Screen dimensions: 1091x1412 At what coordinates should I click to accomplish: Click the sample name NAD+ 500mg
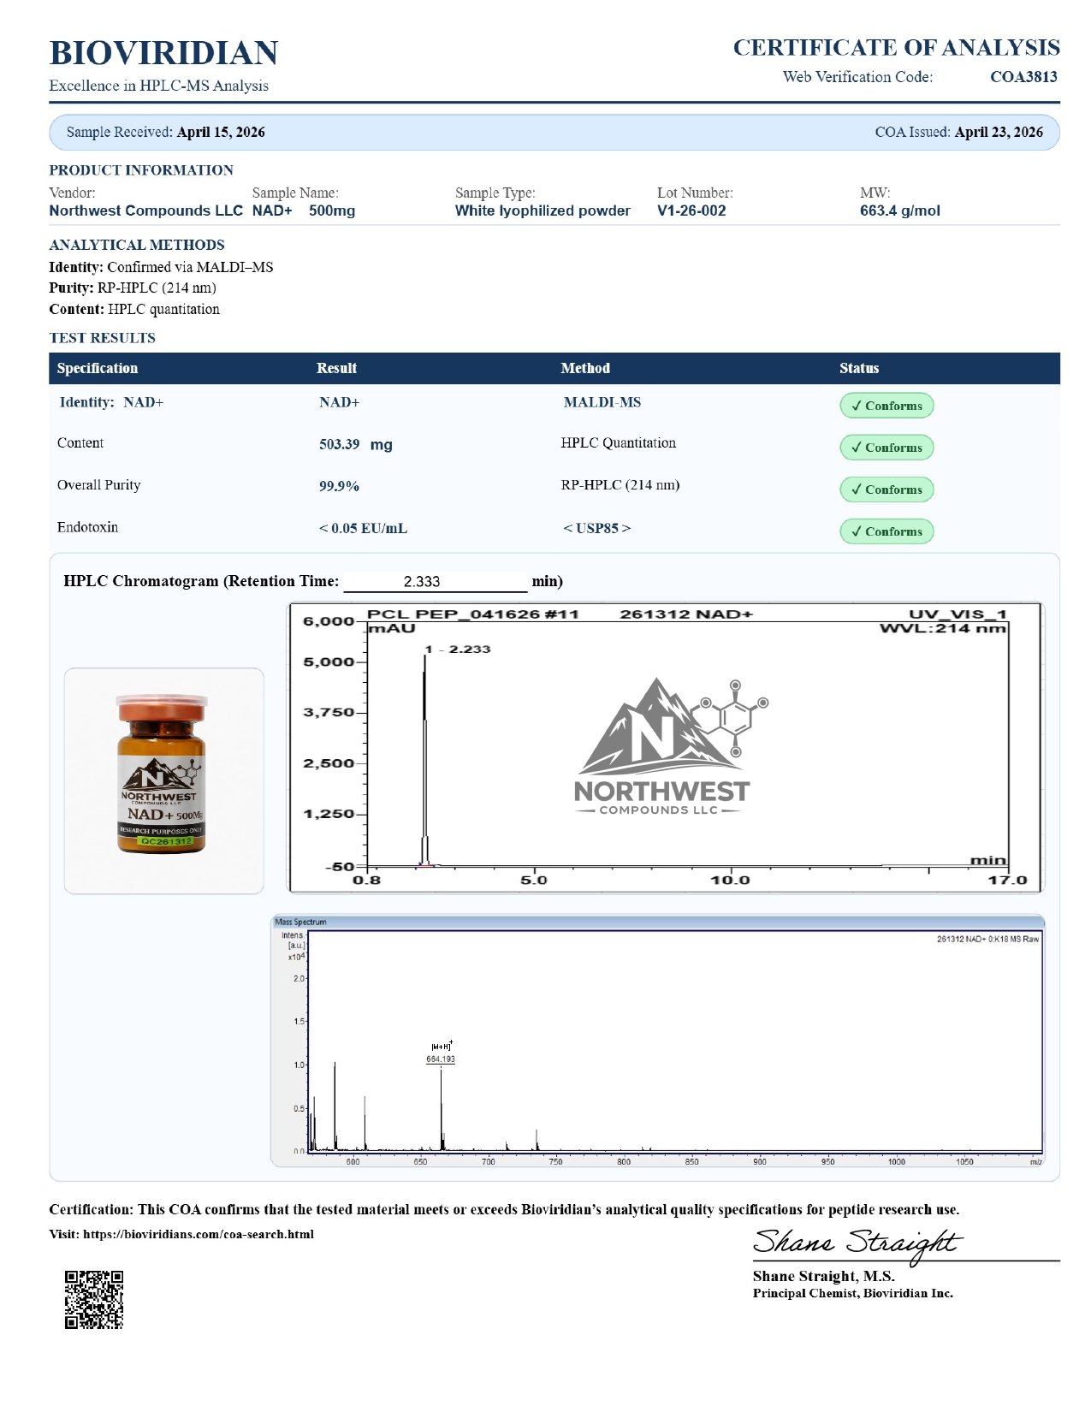304,211
